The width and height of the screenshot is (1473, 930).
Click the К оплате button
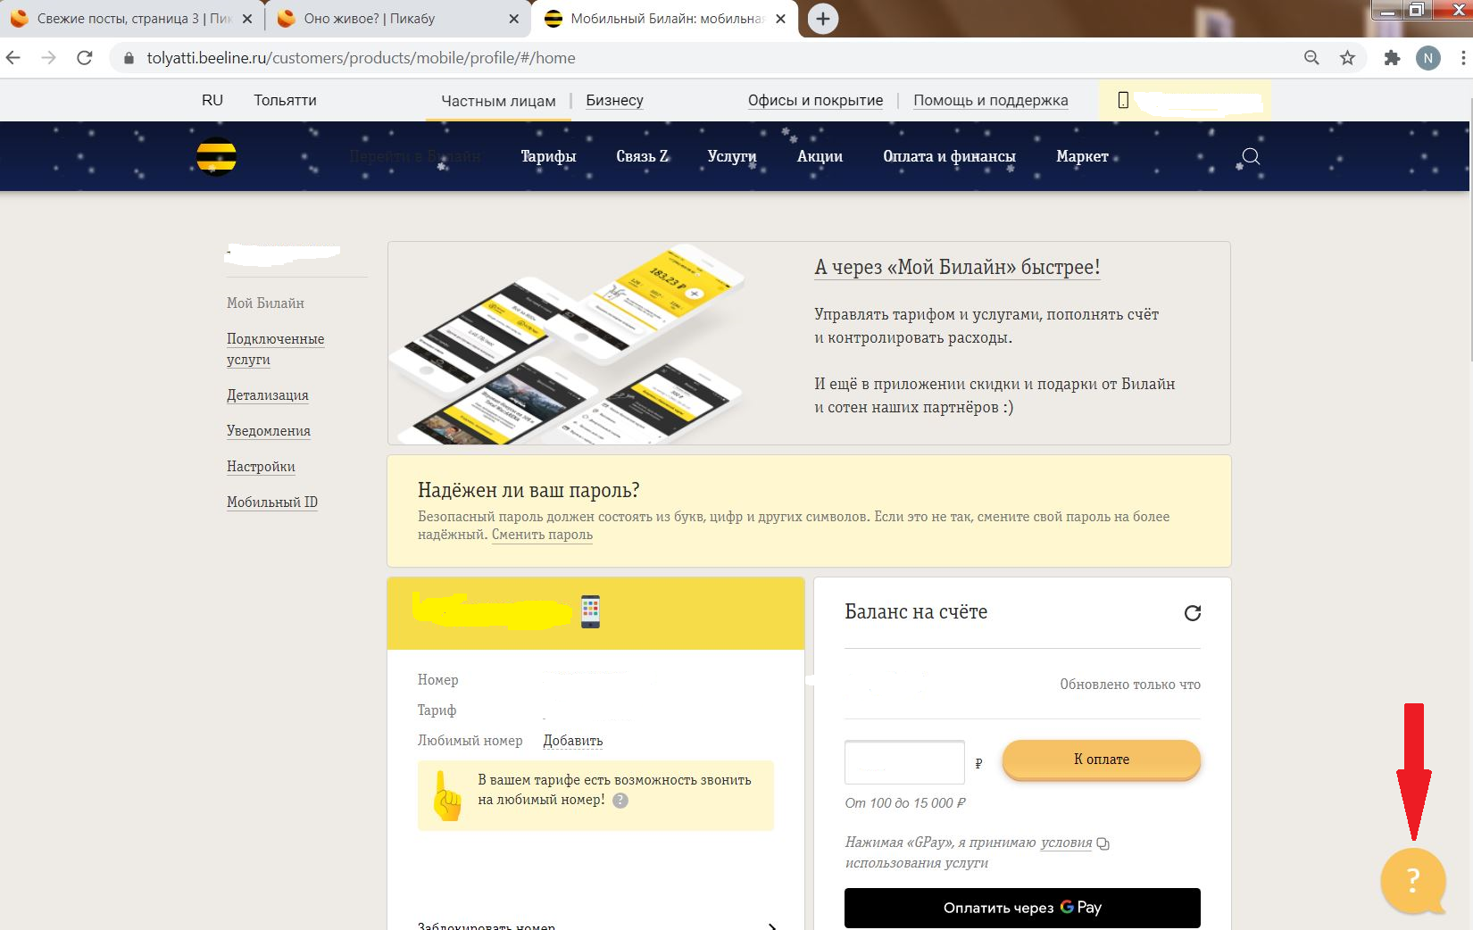pyautogui.click(x=1102, y=760)
